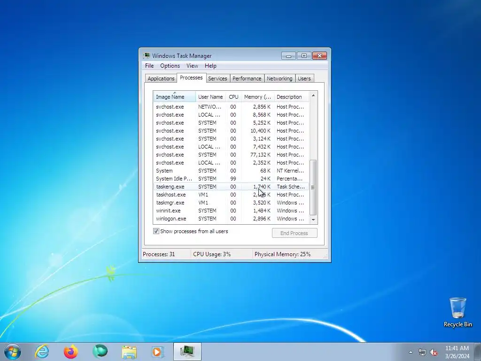This screenshot has width=481, height=361.
Task: Select the taskeng.exe process row
Action: 231,187
